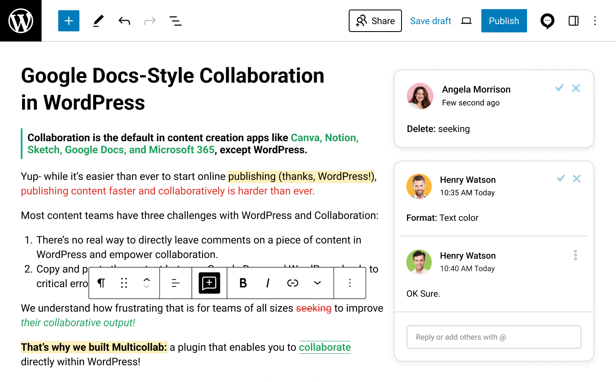
Task: Click the 'Angela Morrison' name
Action: pyautogui.click(x=476, y=89)
